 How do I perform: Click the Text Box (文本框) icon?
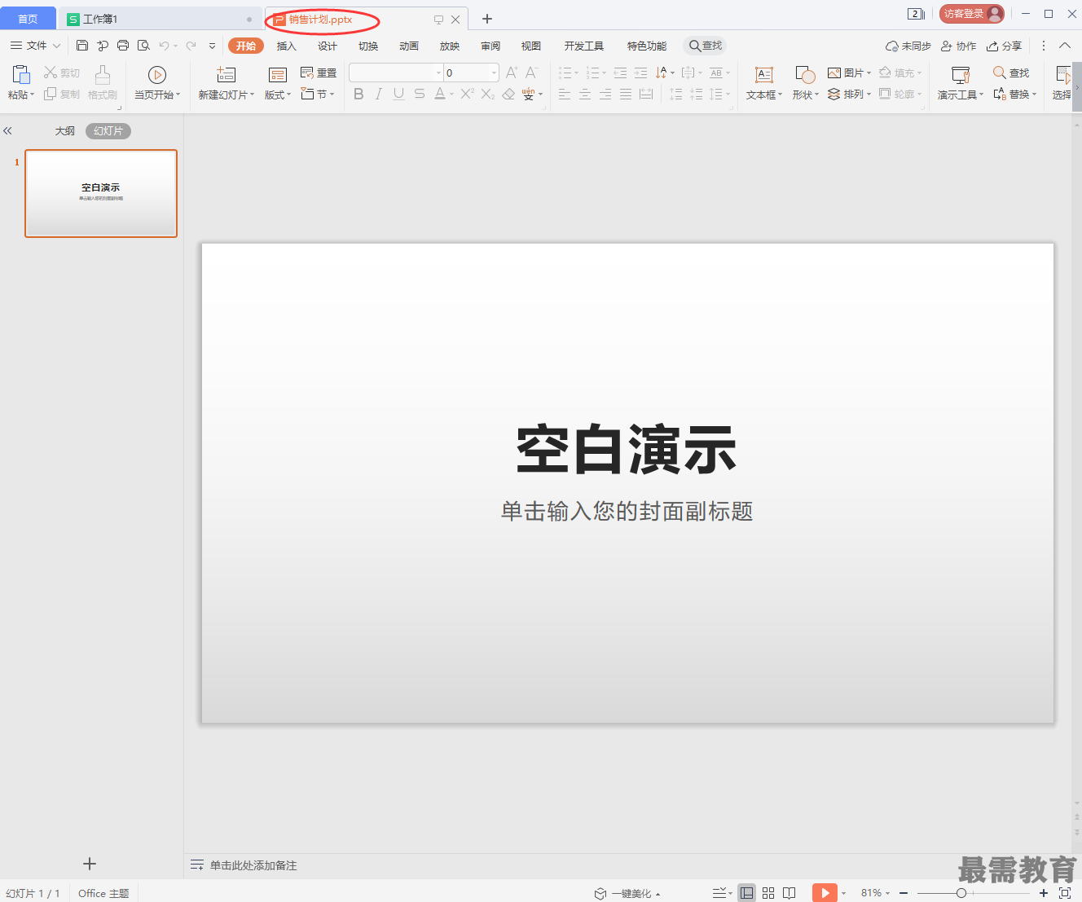(763, 75)
